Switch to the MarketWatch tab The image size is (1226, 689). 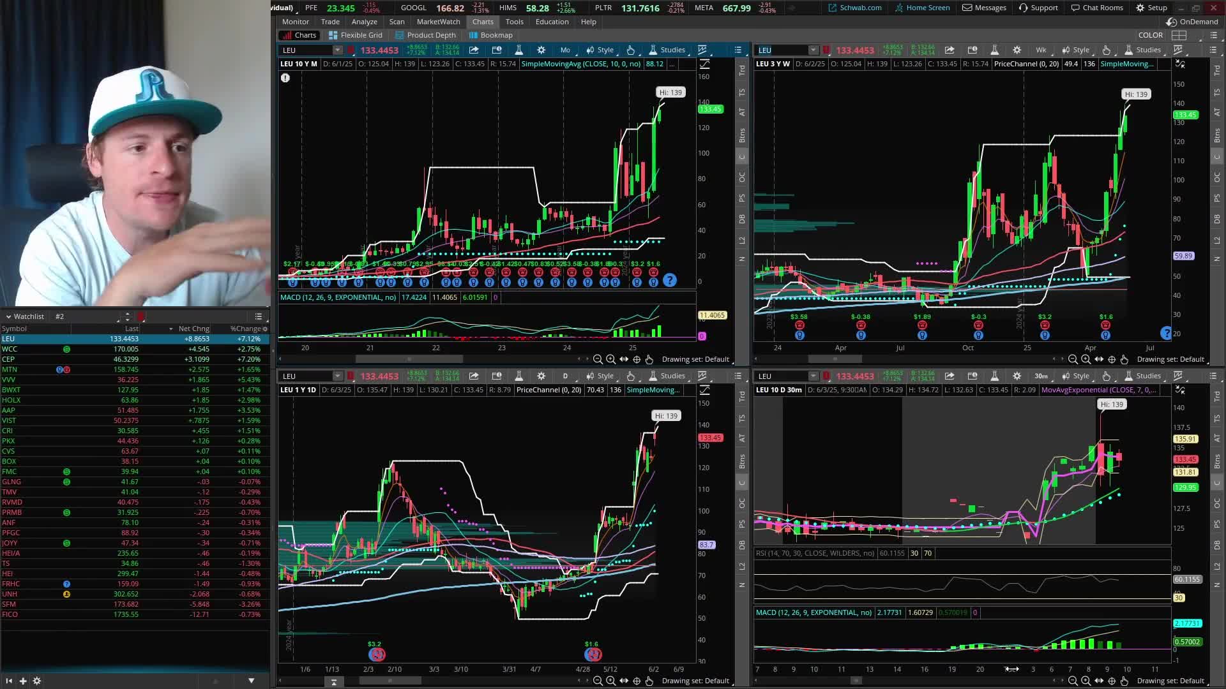click(x=438, y=22)
